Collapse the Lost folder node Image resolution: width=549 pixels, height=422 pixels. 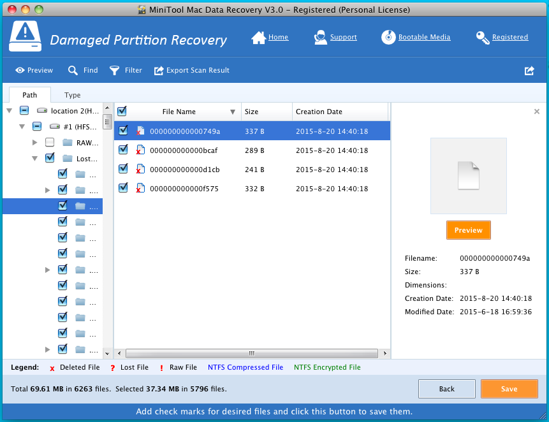coord(34,159)
